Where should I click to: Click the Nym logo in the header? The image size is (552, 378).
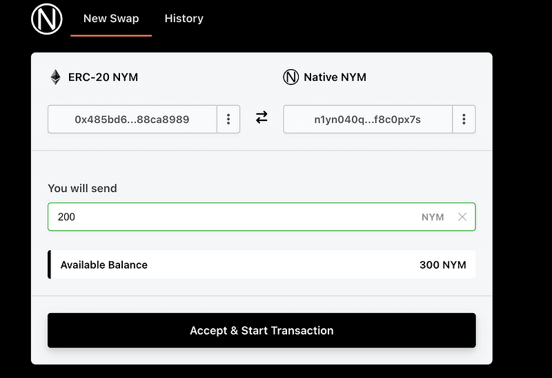click(x=46, y=19)
